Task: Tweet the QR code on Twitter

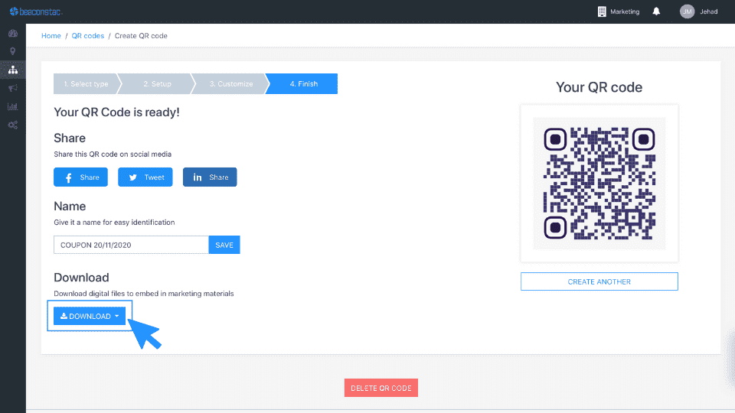Action: click(145, 177)
